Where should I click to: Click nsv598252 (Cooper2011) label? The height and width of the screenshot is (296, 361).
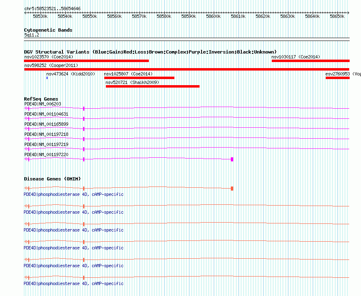click(x=51, y=65)
